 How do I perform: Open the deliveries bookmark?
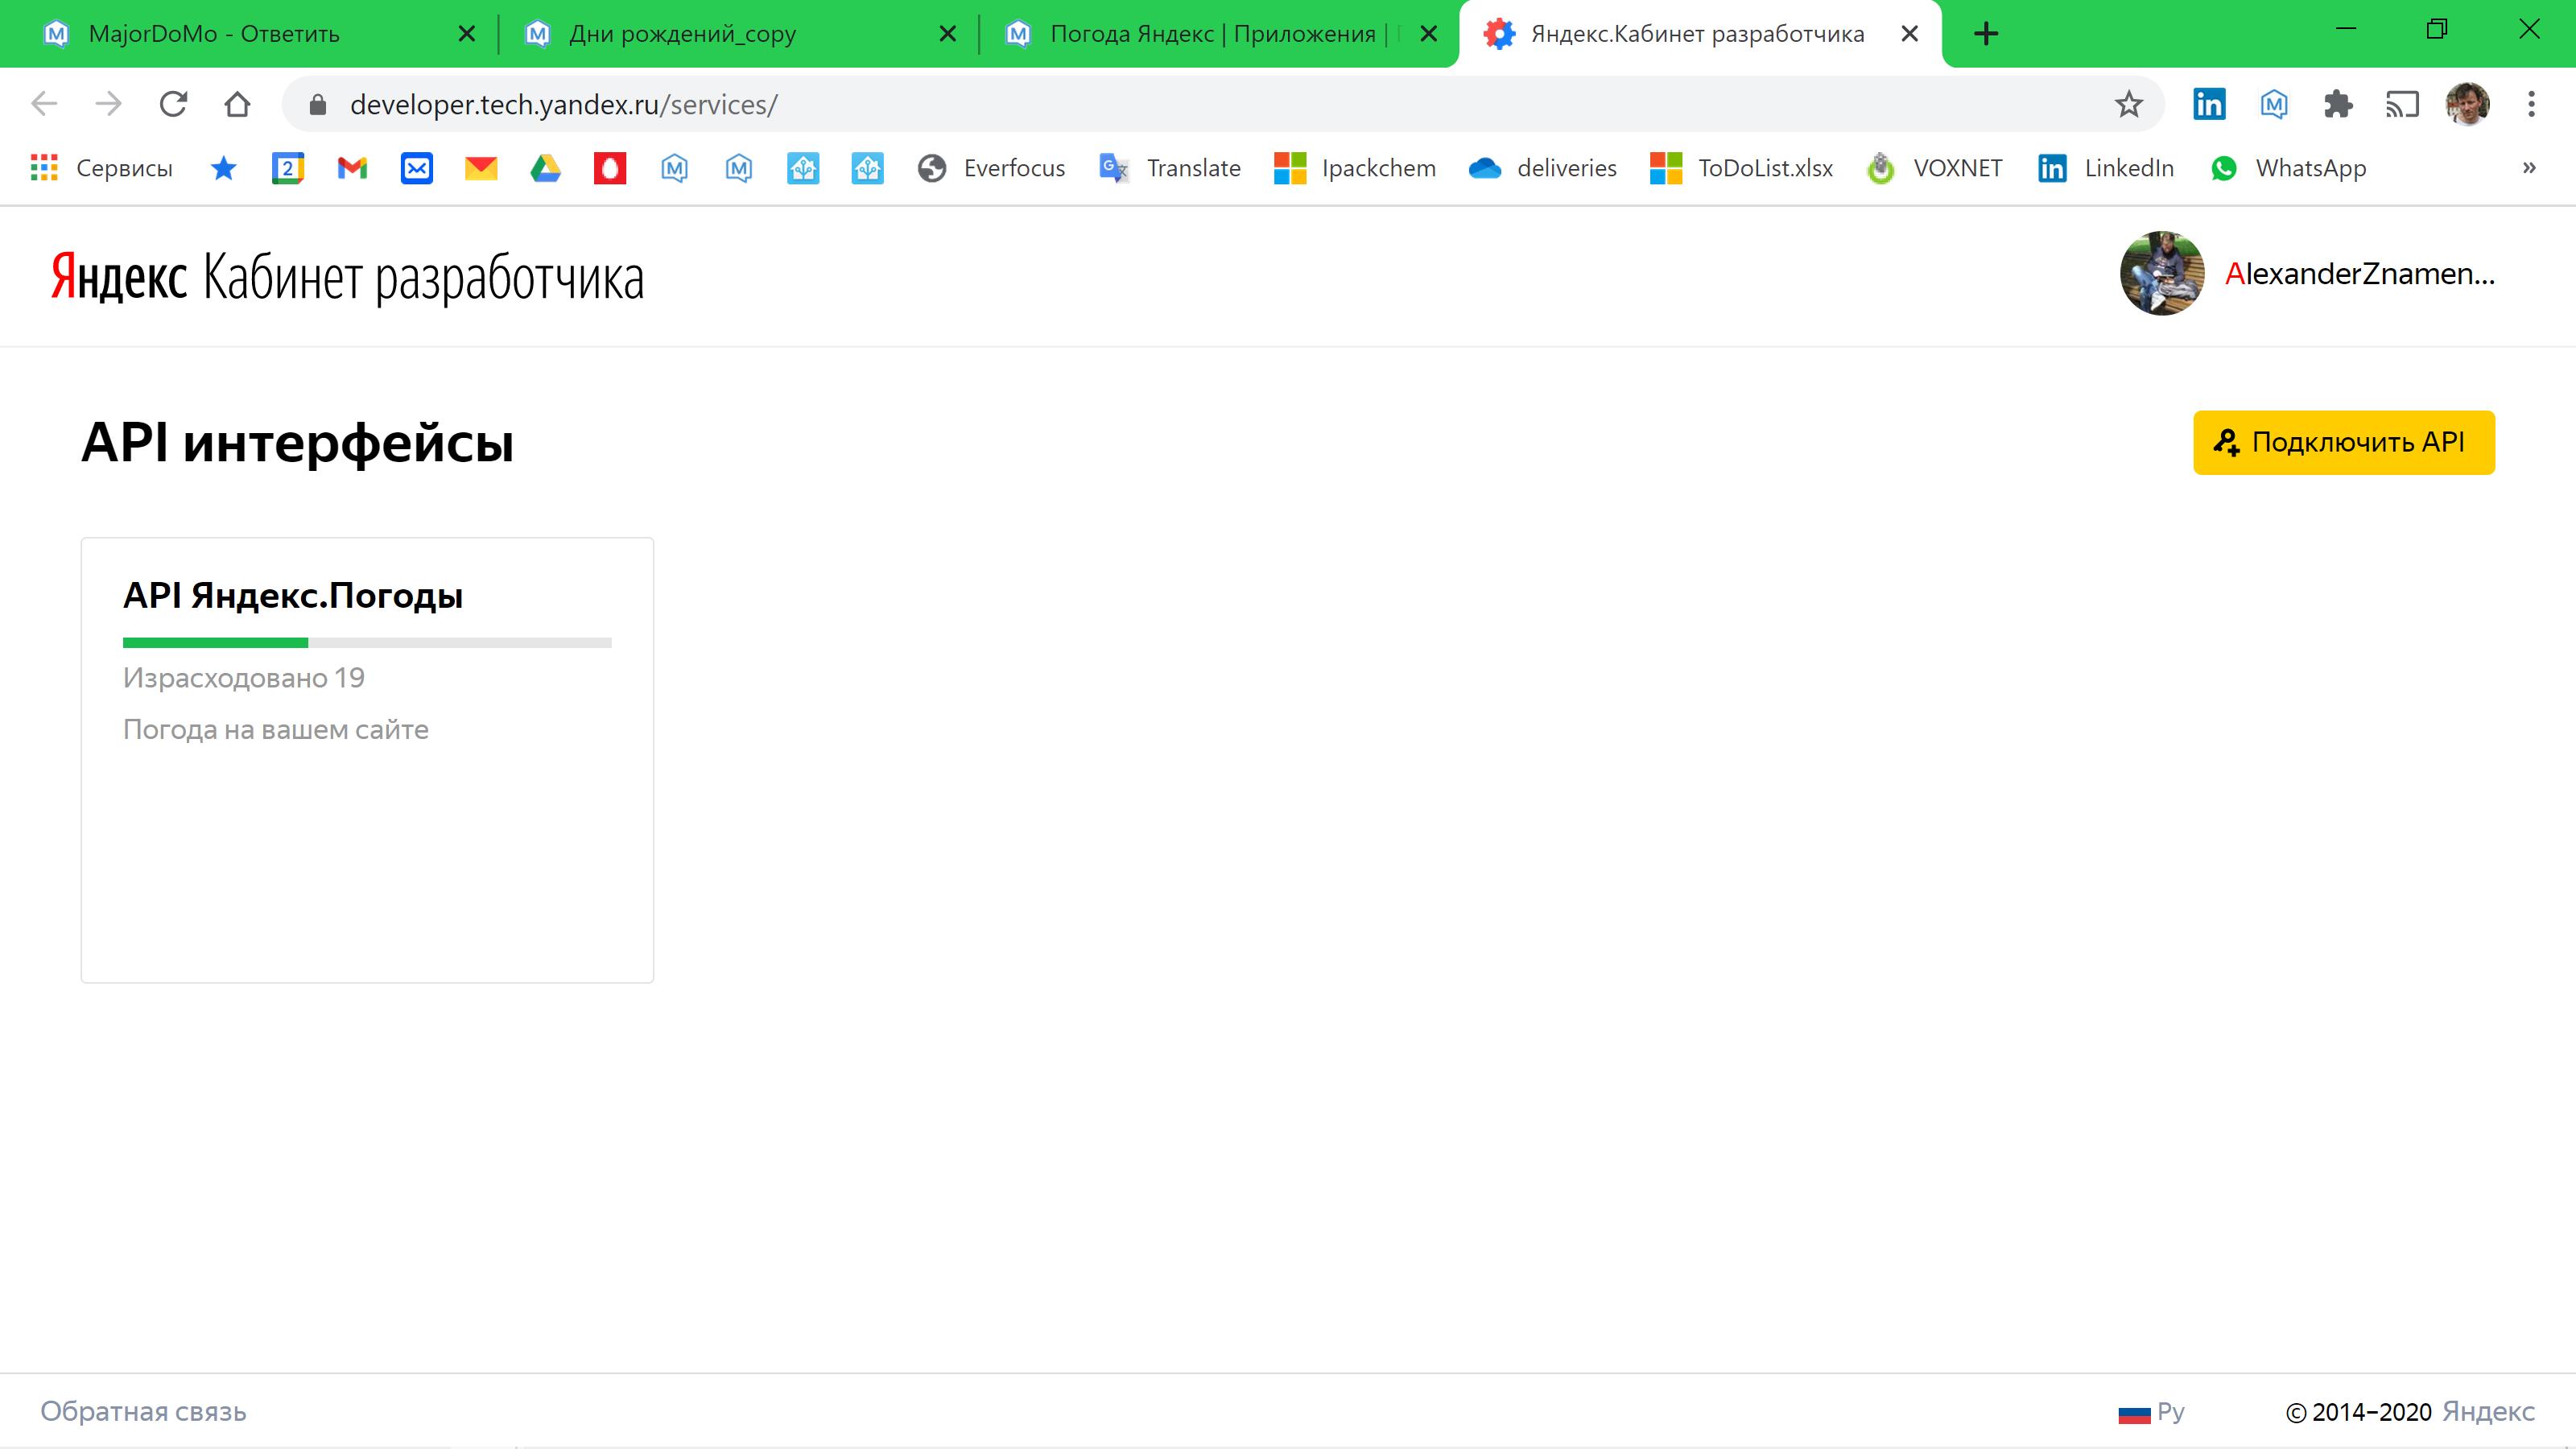1541,168
